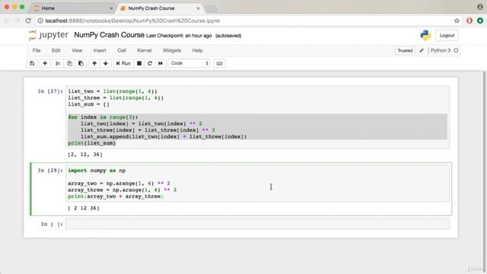
Task: Open the Widgets menu
Action: [172, 50]
